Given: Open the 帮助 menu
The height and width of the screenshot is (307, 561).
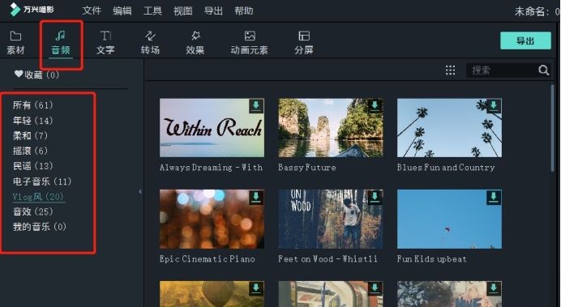Looking at the screenshot, I should point(244,11).
